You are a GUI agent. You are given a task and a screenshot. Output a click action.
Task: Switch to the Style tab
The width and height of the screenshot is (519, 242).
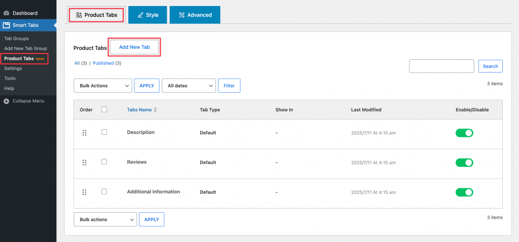click(147, 15)
